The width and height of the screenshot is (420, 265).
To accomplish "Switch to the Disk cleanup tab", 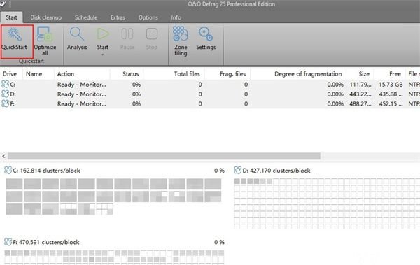I will (45, 17).
